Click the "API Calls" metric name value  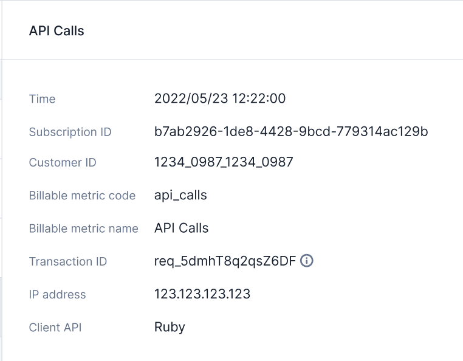tap(181, 229)
